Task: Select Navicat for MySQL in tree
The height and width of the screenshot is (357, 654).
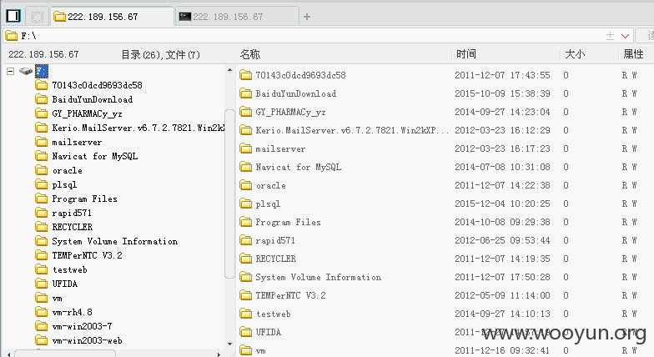Action: tap(95, 157)
